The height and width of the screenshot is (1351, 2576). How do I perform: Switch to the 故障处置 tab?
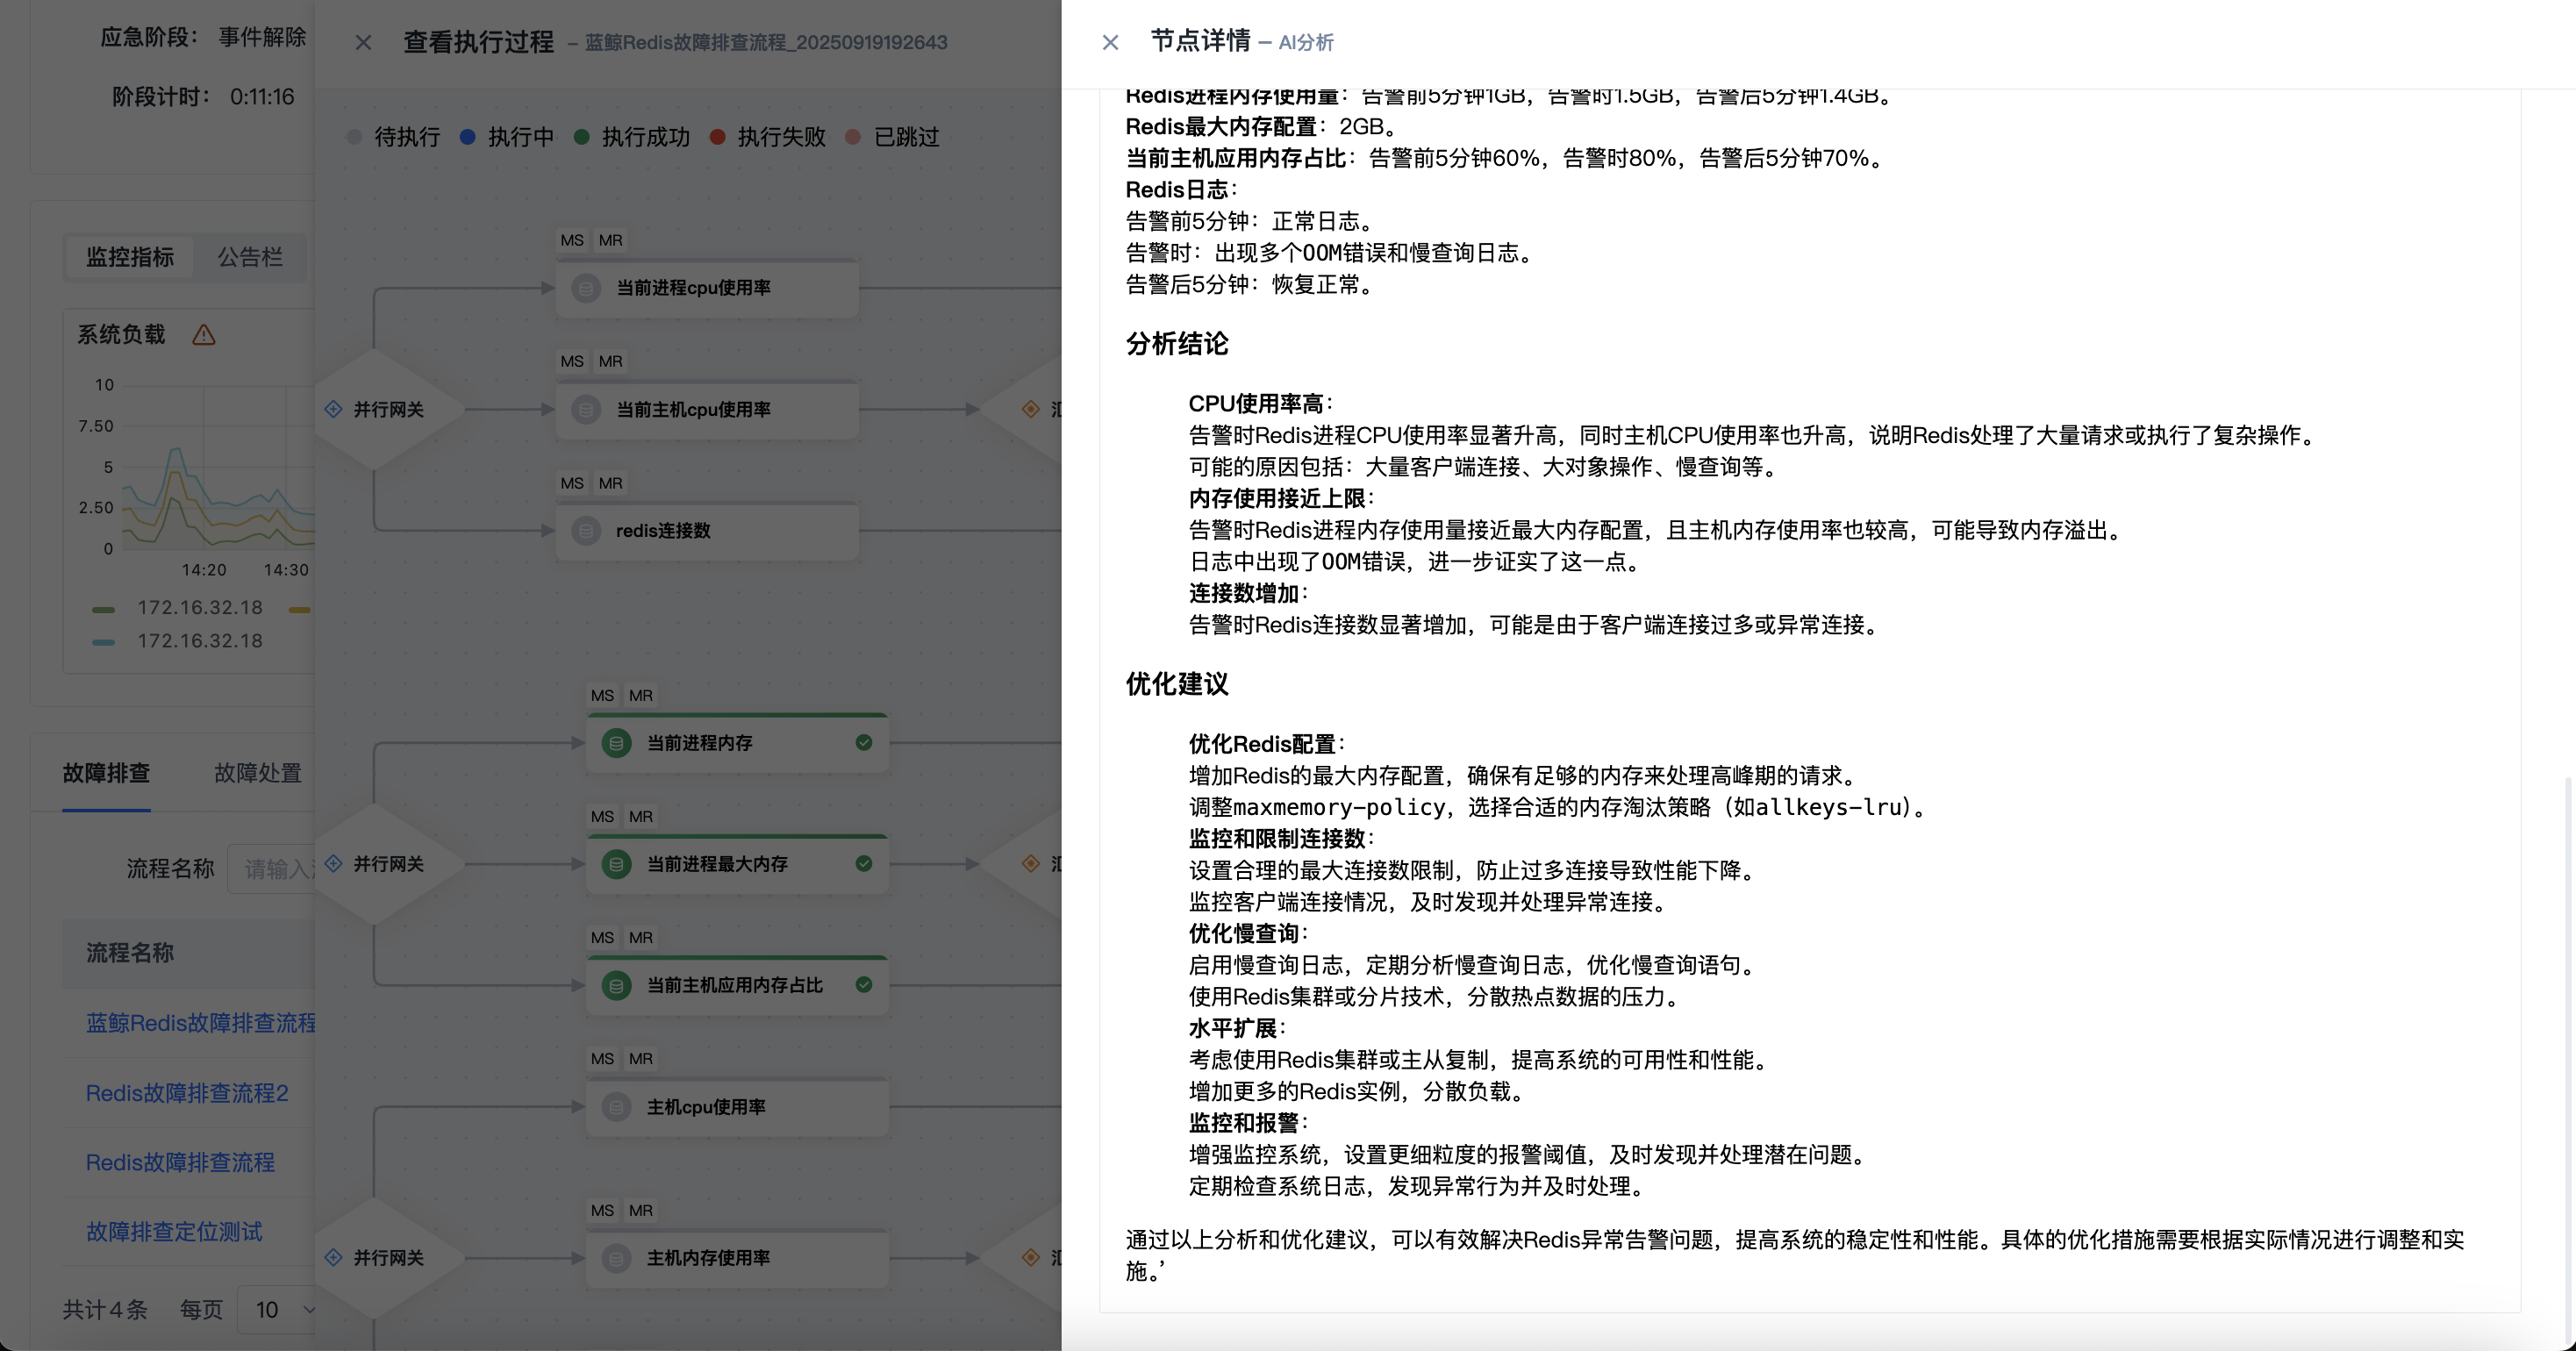pyautogui.click(x=257, y=773)
